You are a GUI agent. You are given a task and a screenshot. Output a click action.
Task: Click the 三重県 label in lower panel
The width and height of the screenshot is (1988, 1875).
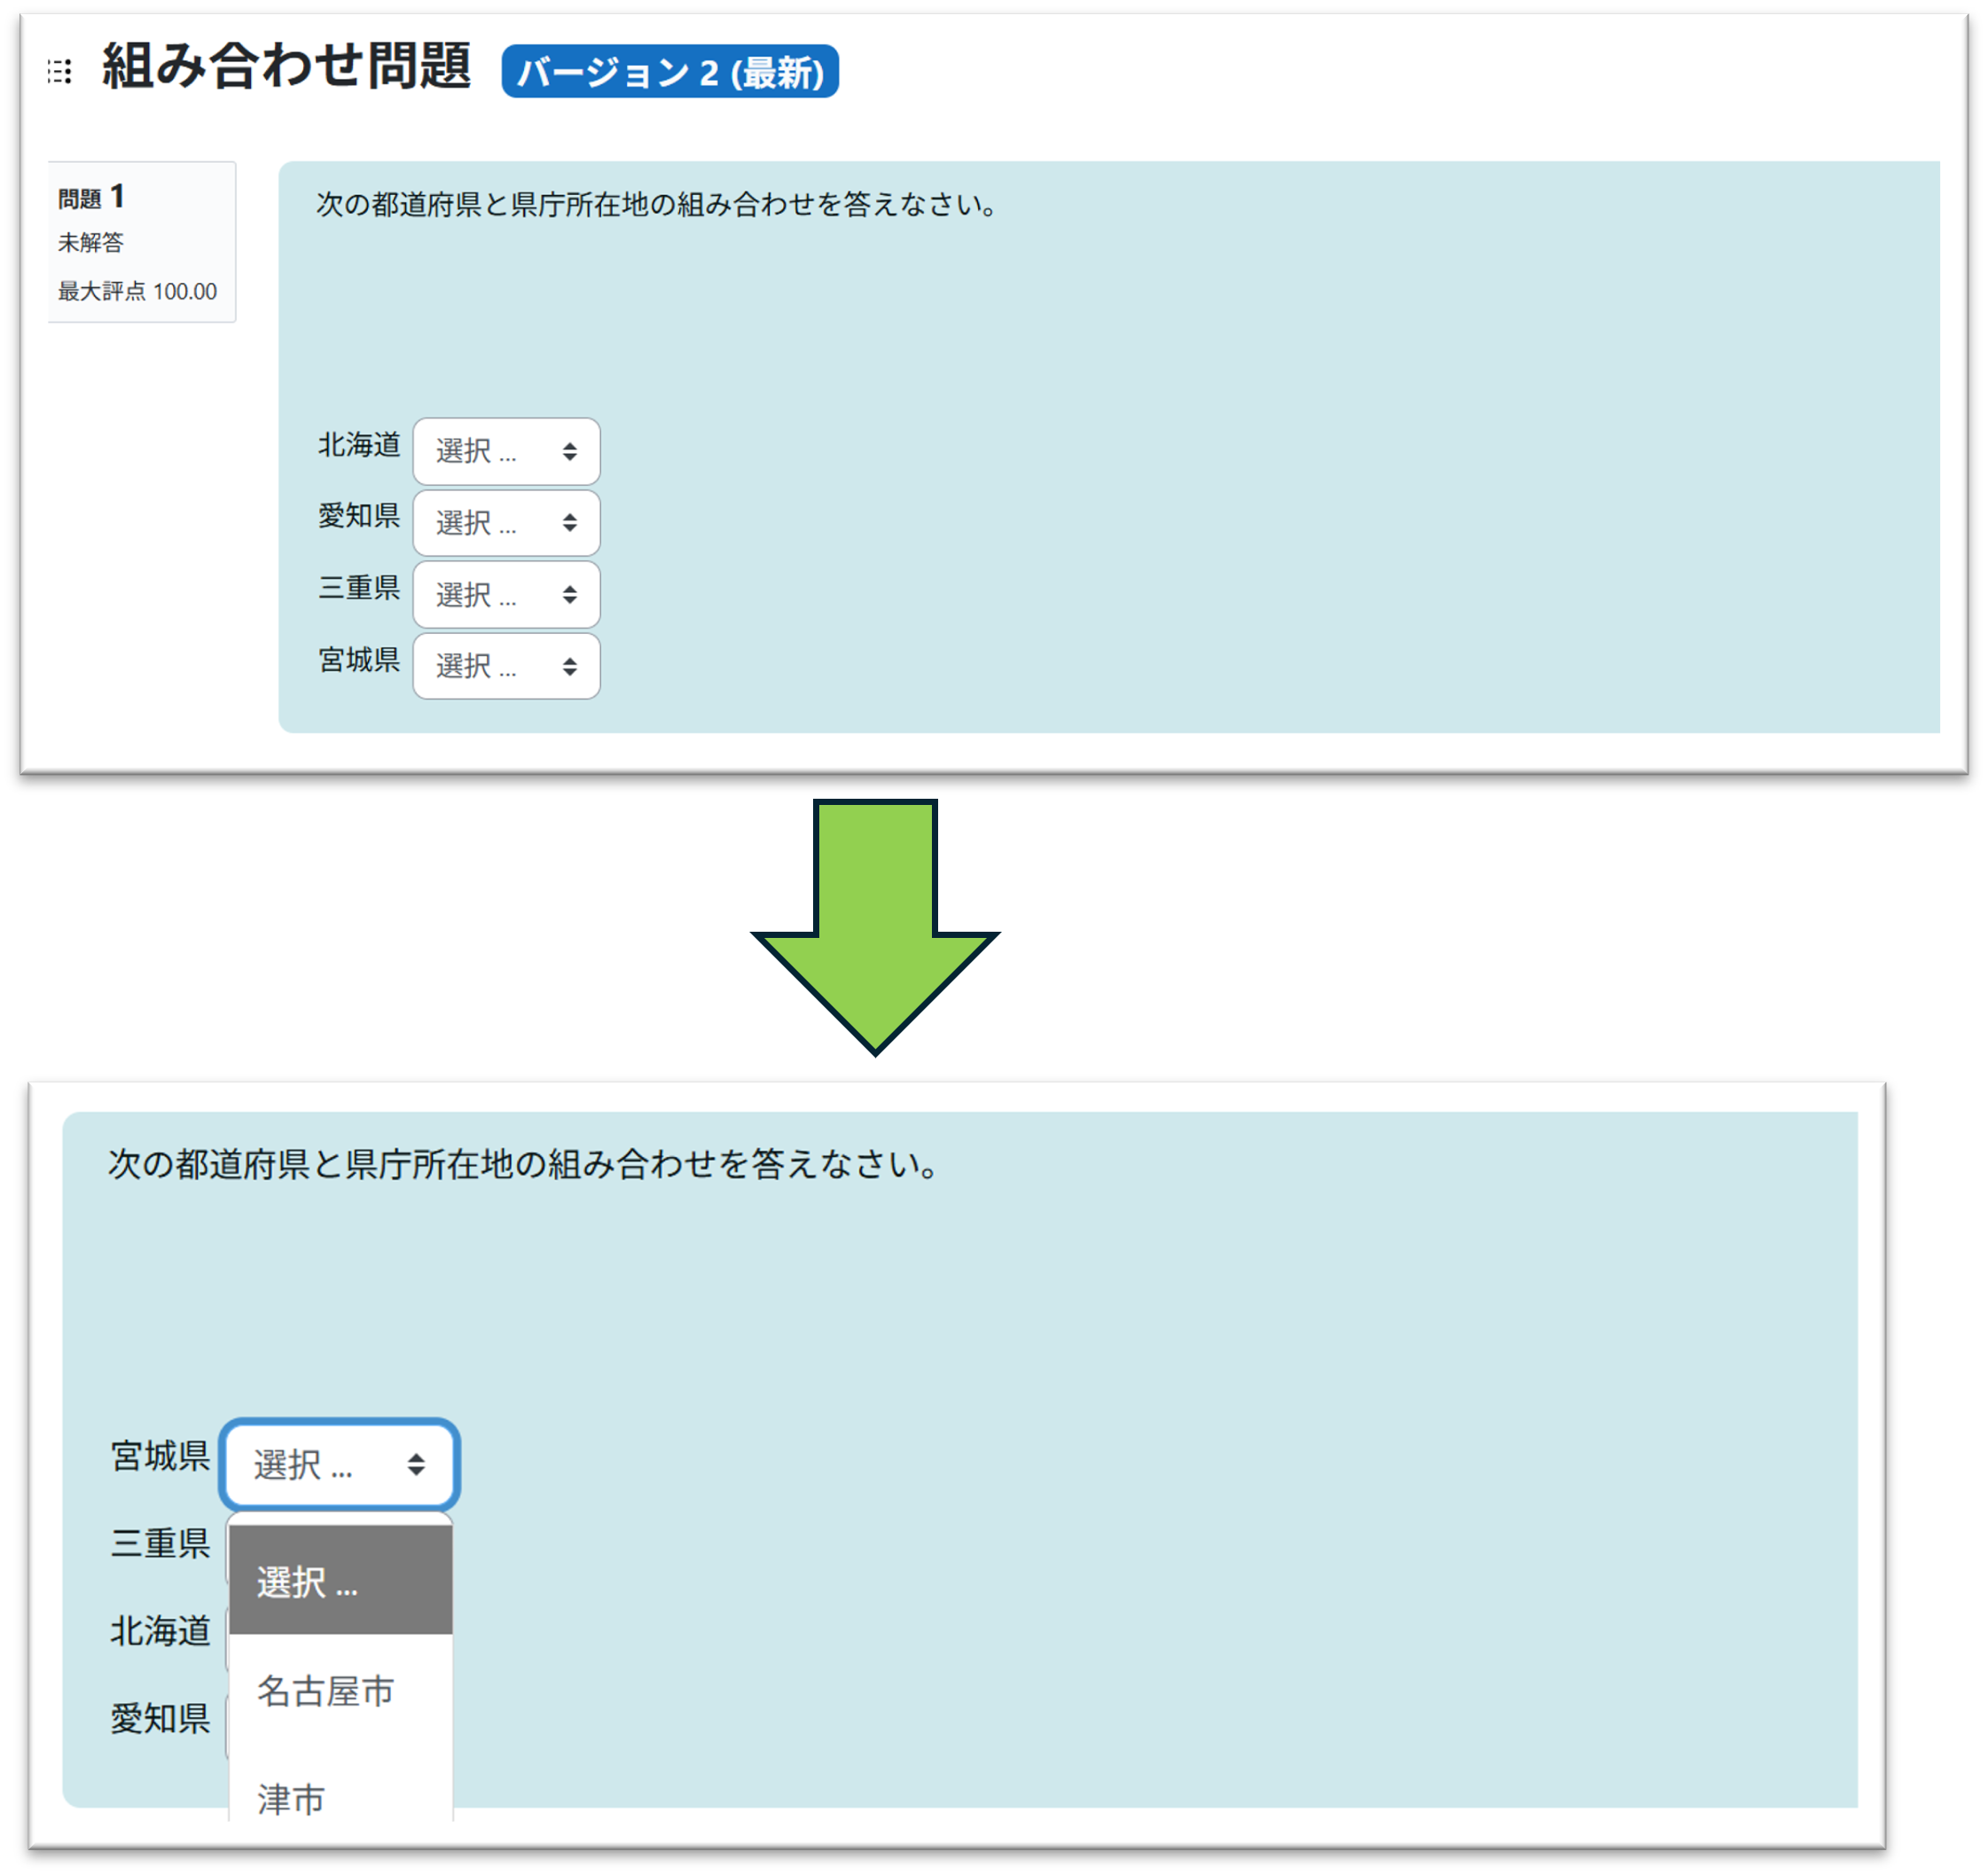click(160, 1543)
